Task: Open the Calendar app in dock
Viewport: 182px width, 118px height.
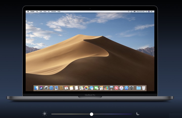Action: point(66,88)
